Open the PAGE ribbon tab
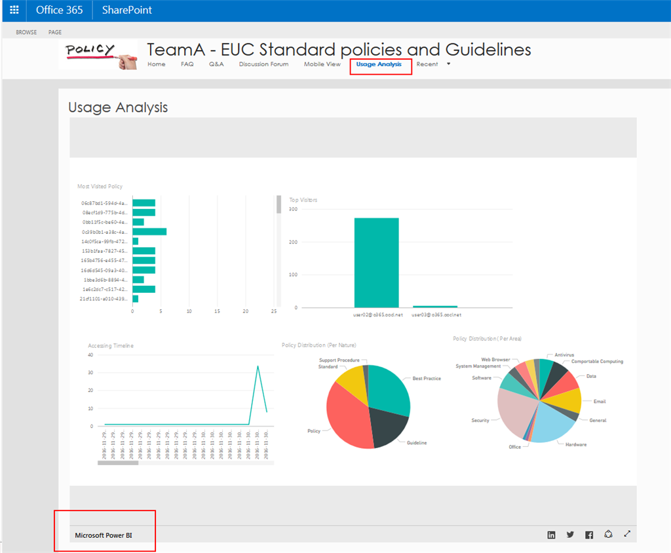 tap(55, 32)
